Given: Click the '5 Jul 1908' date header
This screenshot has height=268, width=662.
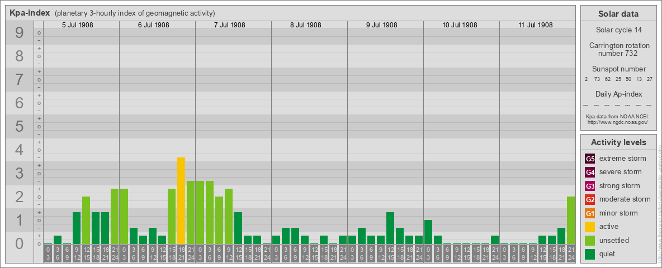Looking at the screenshot, I should coord(78,25).
